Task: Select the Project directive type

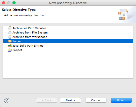Action: click(x=17, y=50)
